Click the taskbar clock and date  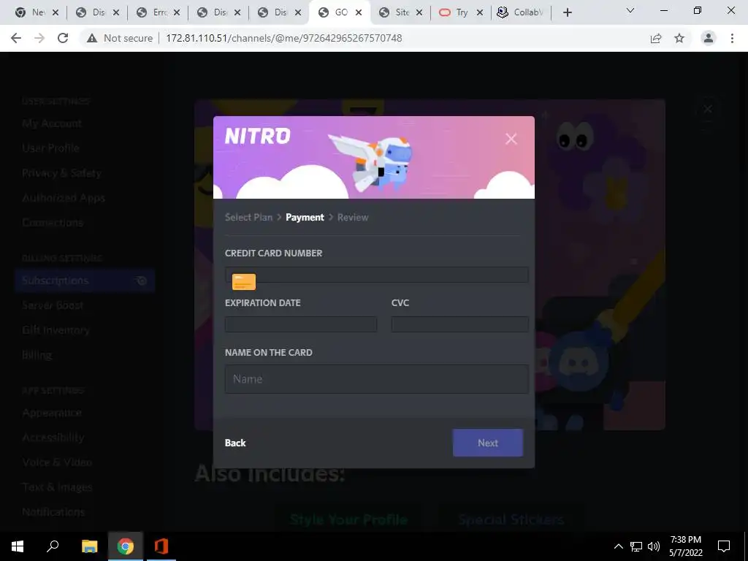click(685, 546)
